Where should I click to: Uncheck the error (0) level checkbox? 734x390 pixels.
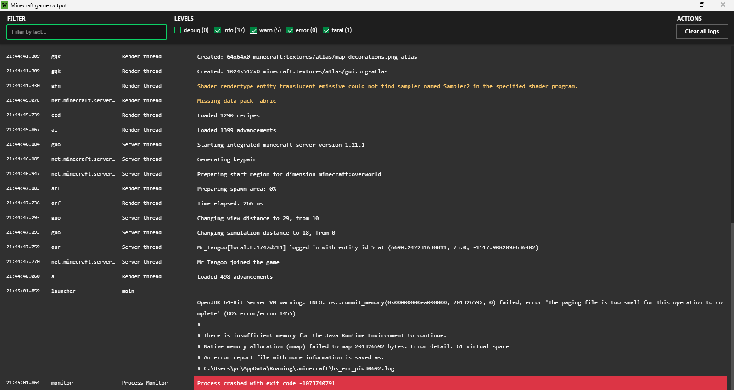point(290,30)
